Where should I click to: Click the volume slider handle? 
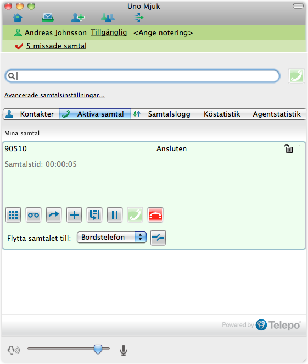click(98, 349)
